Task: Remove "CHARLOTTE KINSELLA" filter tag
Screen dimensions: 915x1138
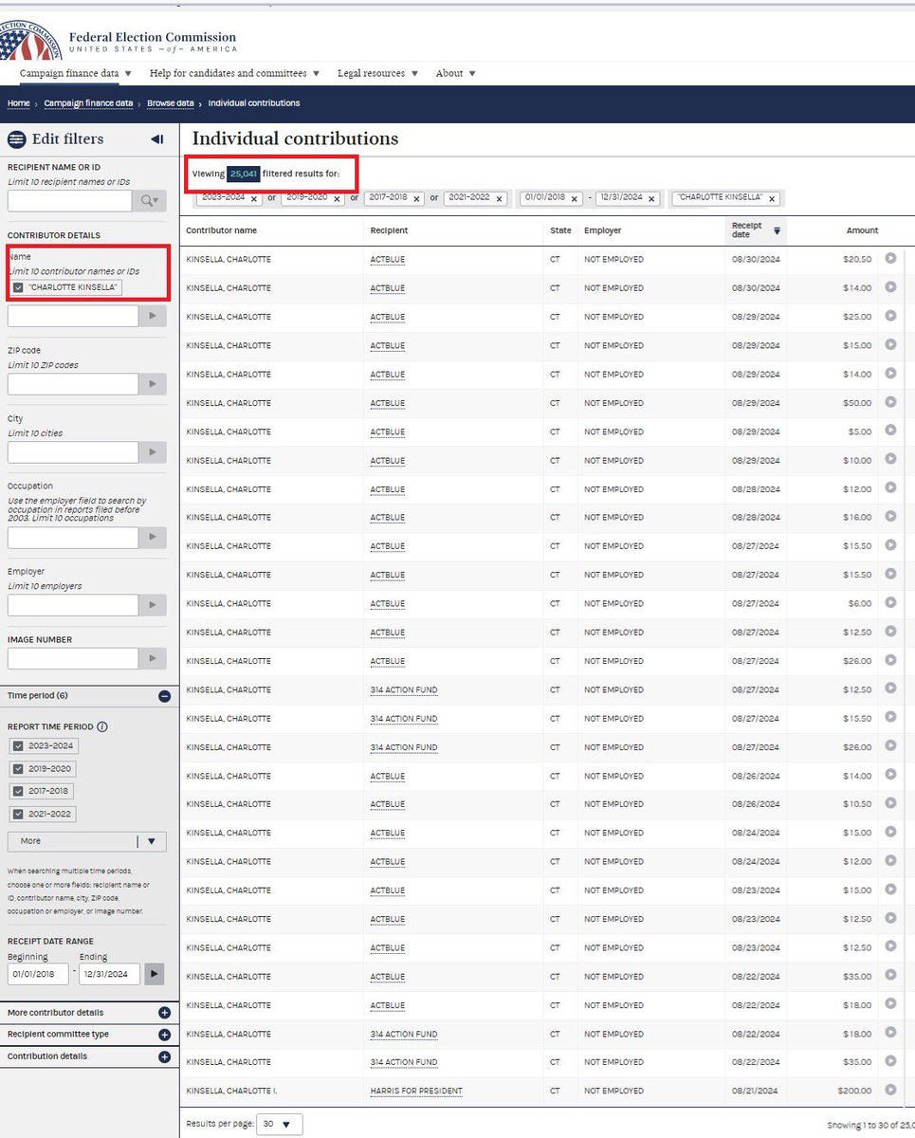Action: coord(772,199)
